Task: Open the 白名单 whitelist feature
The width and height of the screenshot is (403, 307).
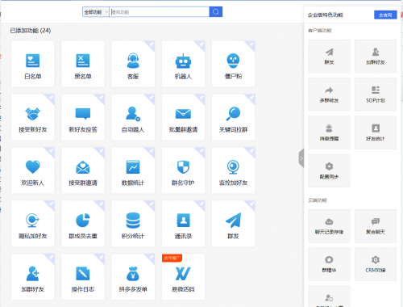Action: point(33,64)
